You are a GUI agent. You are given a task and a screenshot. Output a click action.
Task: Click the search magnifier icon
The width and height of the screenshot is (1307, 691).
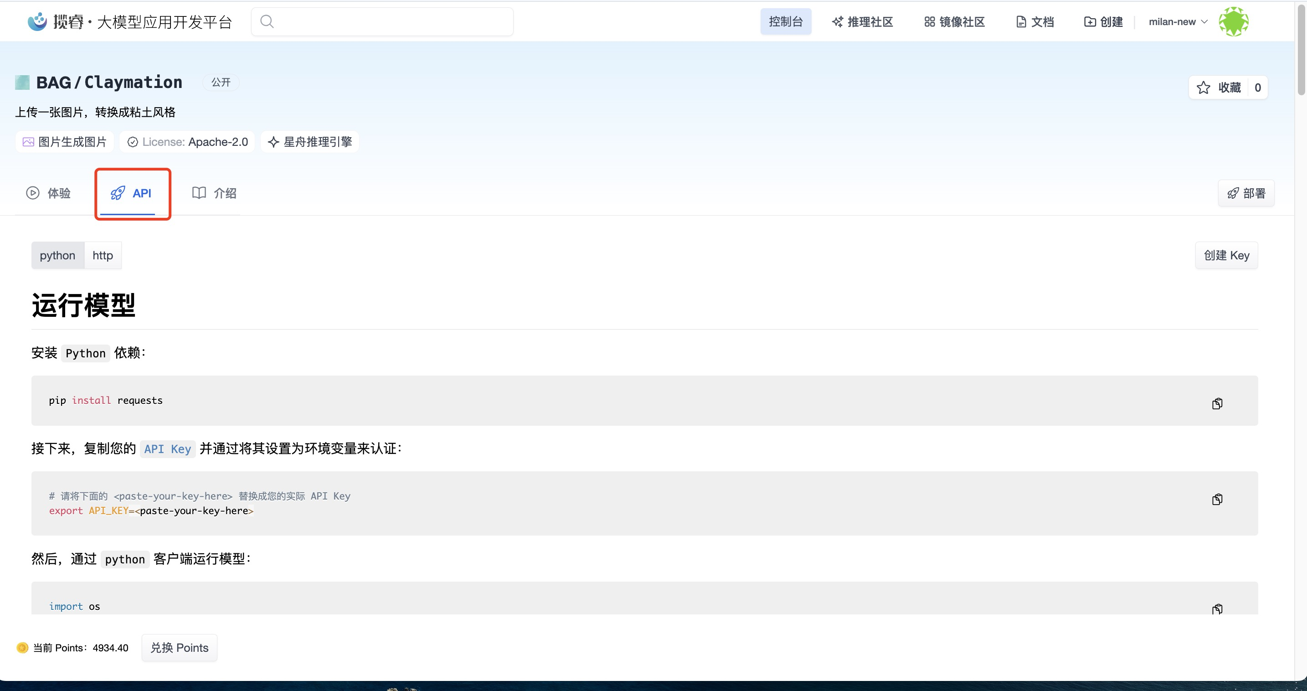pos(267,21)
